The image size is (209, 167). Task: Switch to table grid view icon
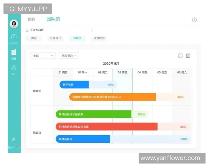180,55
